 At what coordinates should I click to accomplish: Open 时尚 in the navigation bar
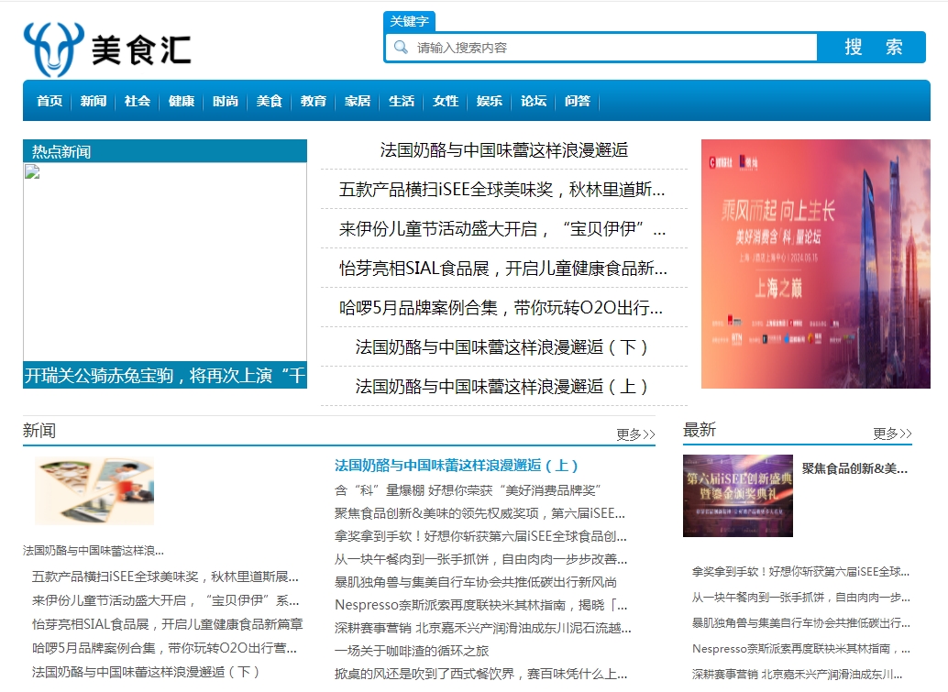tap(226, 101)
